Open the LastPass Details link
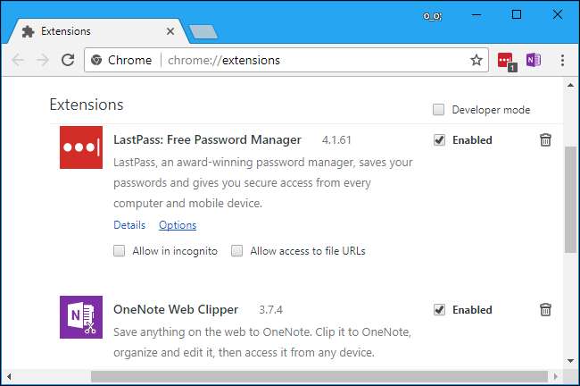The image size is (580, 386). (129, 225)
